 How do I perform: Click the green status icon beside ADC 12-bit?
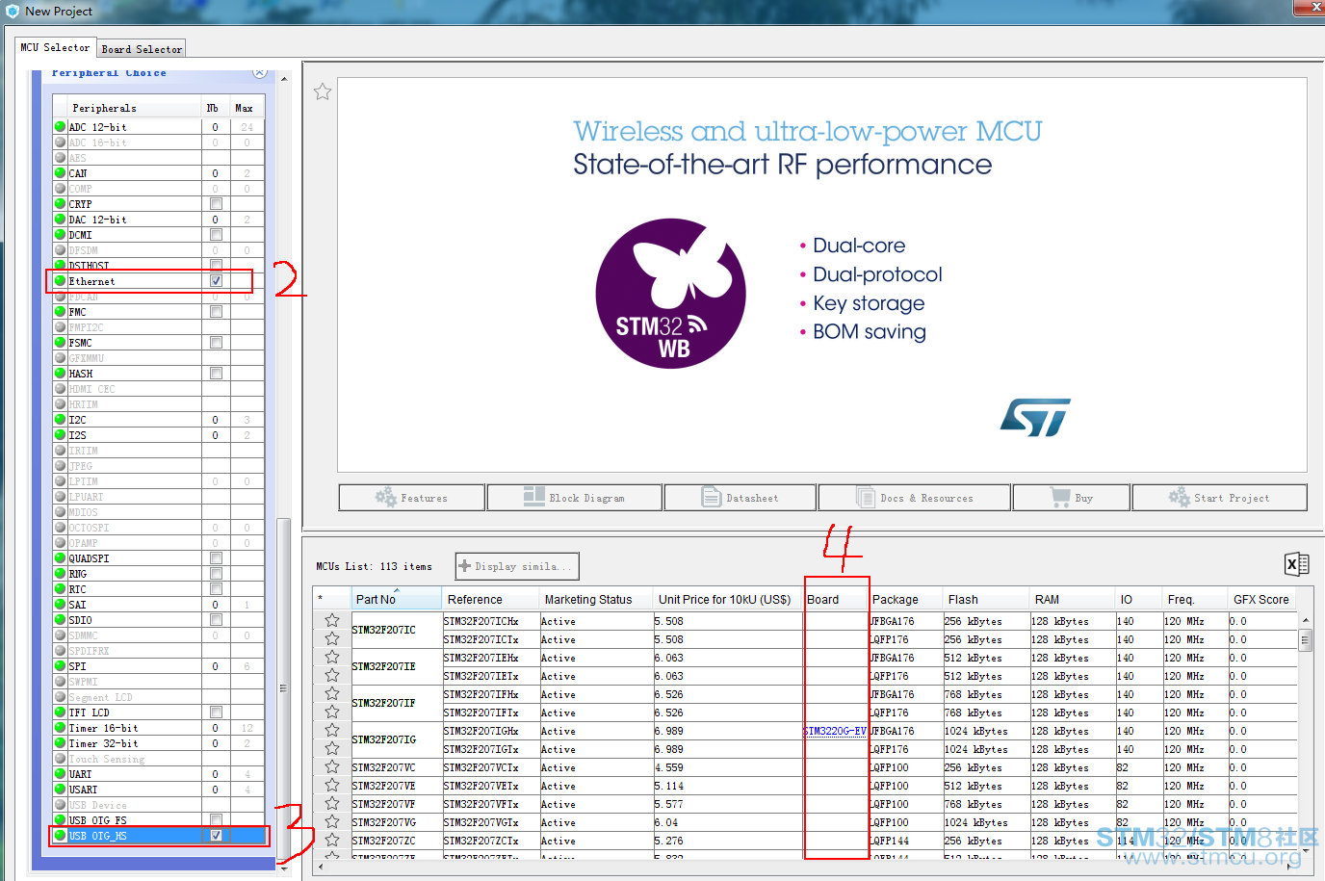60,127
